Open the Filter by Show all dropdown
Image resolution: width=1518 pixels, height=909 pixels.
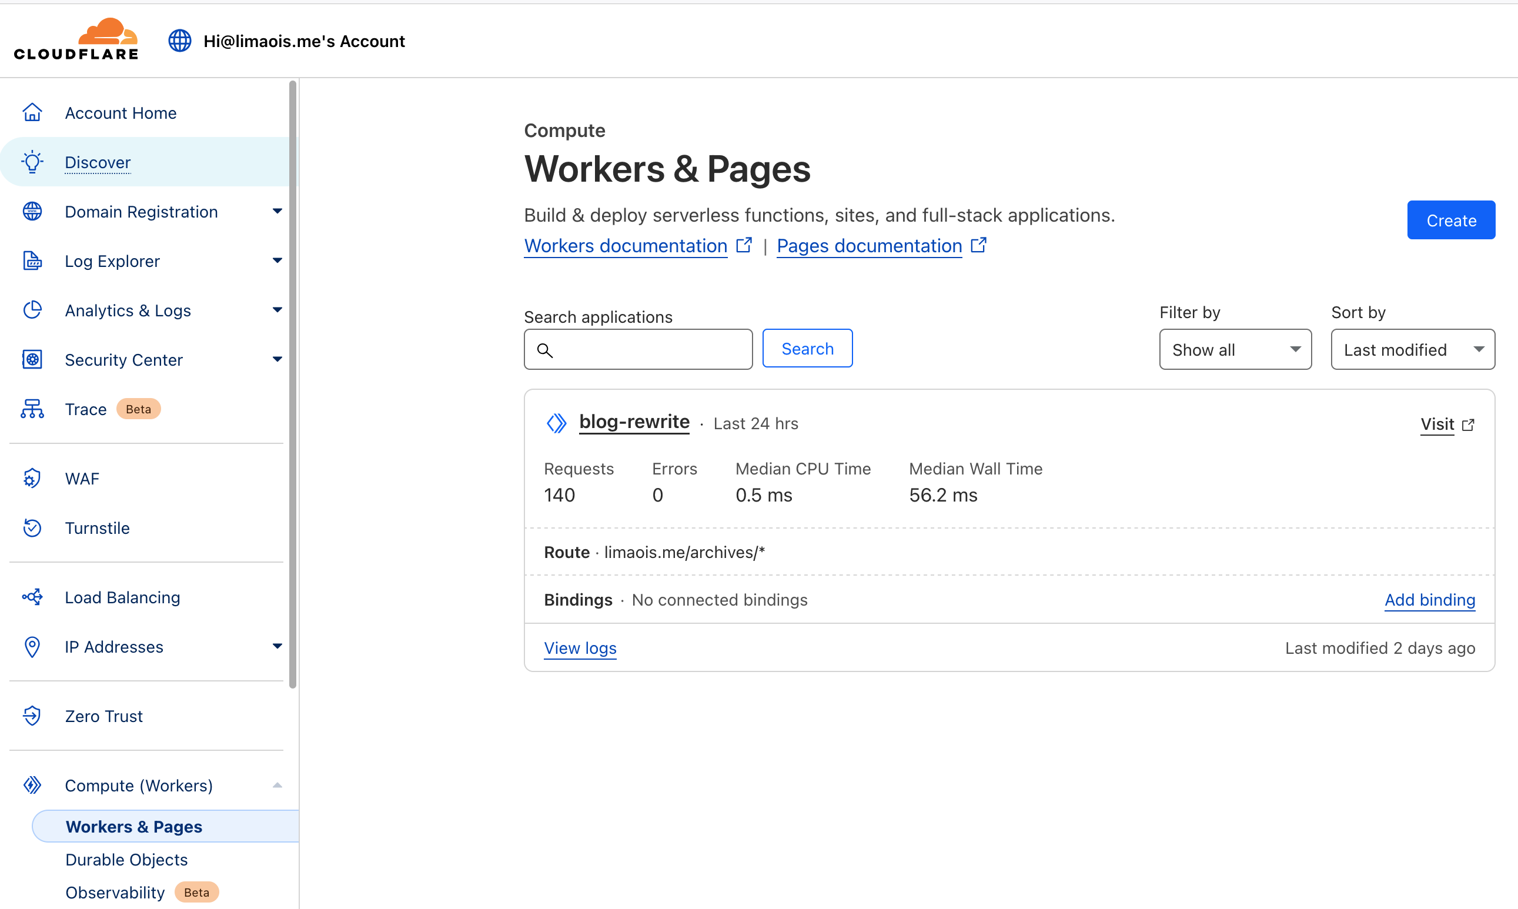1235,349
